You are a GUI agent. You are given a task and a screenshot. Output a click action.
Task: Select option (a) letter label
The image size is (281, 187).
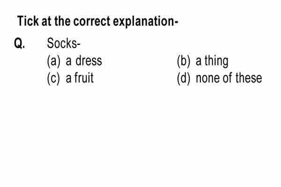[x=53, y=61]
